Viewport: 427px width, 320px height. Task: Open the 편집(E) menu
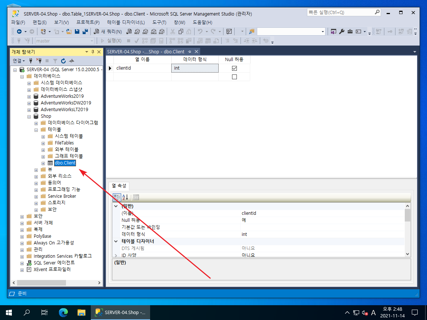[40, 22]
